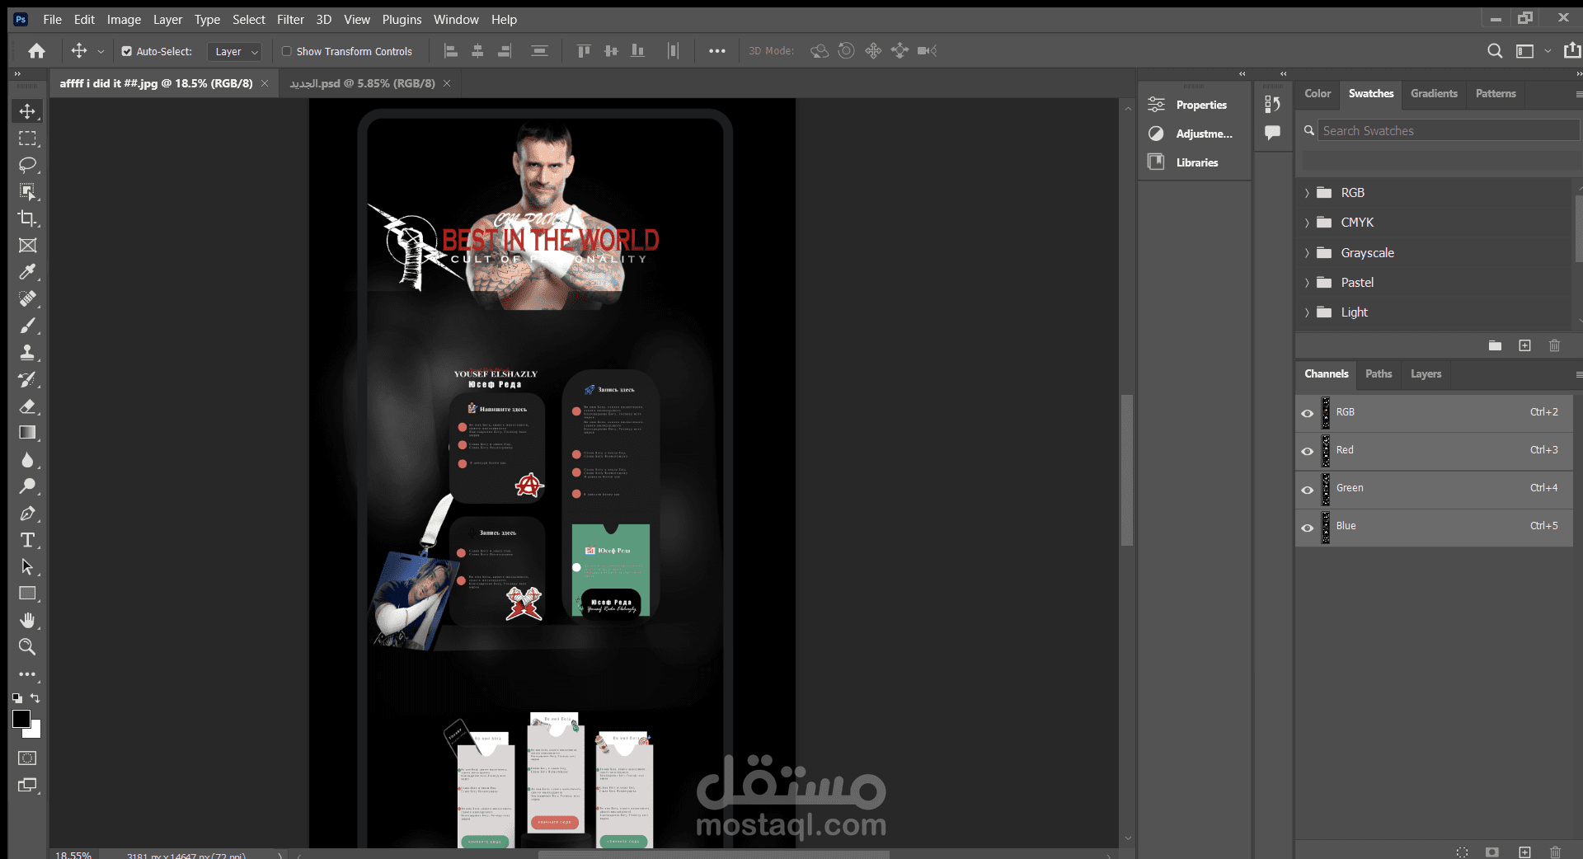Open the History panel icon

pyautogui.click(x=1272, y=104)
